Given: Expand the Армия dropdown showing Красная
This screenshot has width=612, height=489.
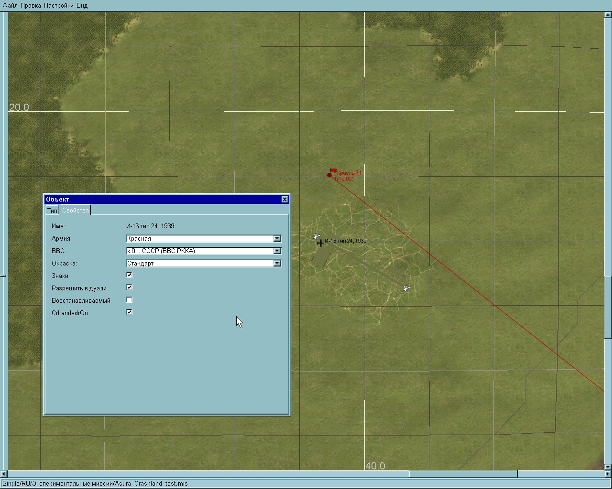Looking at the screenshot, I should (277, 238).
